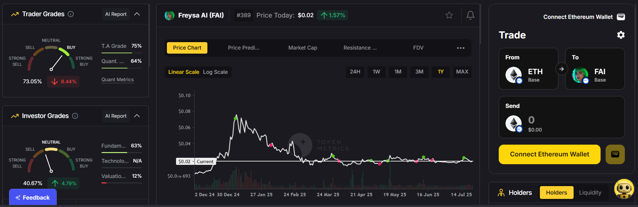Click the yellow Connect Ethereum Wallet button
The height and width of the screenshot is (207, 638).
click(550, 154)
